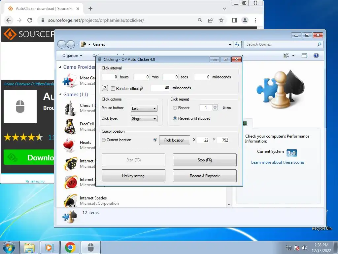The image size is (338, 254).
Task: Open the Games address bar history dropdown
Action: coord(230,45)
